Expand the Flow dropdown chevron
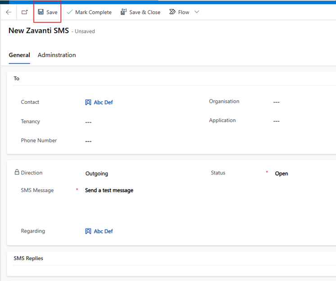This screenshot has width=336, height=281. click(x=197, y=12)
